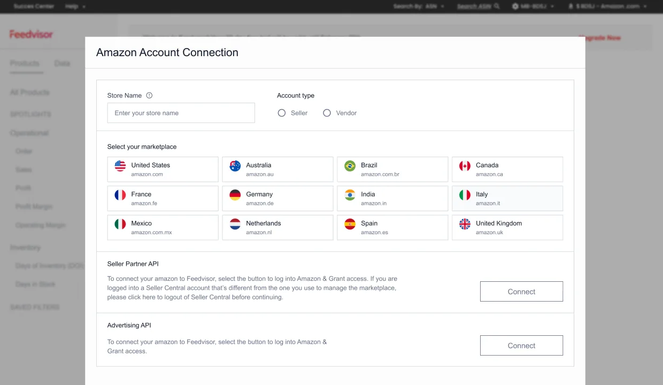Click the Australia flag icon
Image resolution: width=663 pixels, height=385 pixels.
[x=235, y=166]
